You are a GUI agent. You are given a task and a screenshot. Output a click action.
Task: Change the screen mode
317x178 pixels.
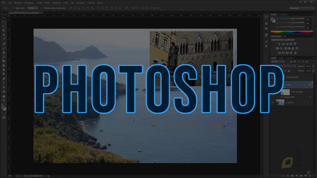point(4,117)
